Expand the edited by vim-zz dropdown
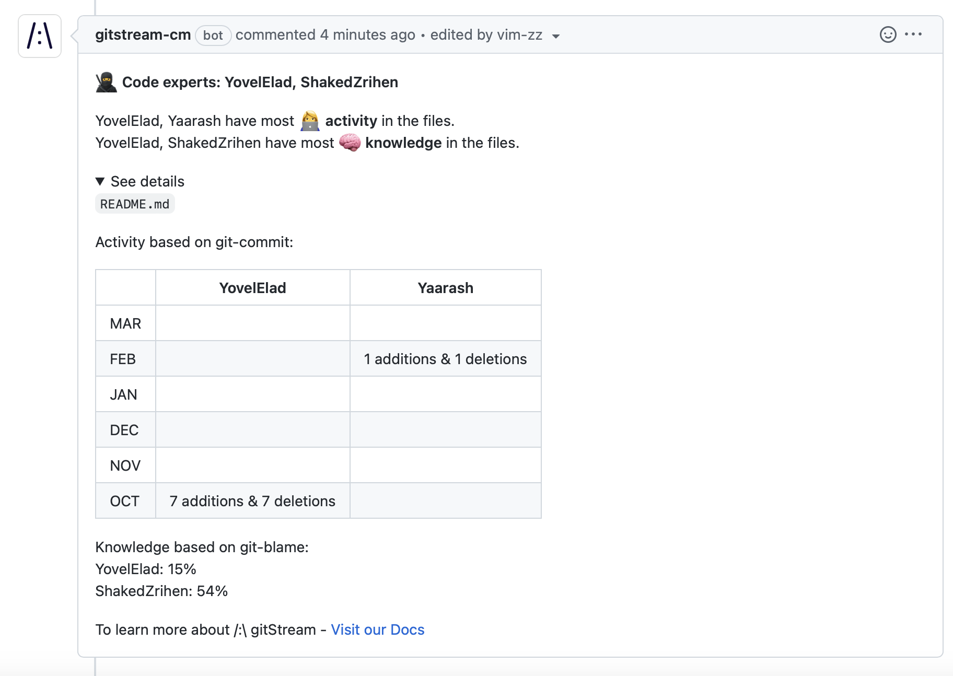 tap(556, 37)
